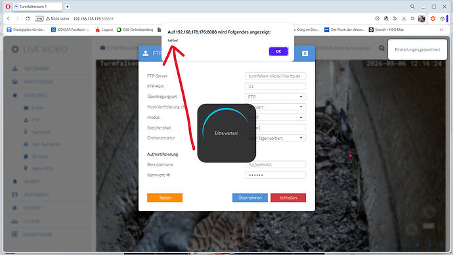The image size is (453, 255).
Task: Open Search • HBO Max bookmark
Action: pos(386,30)
